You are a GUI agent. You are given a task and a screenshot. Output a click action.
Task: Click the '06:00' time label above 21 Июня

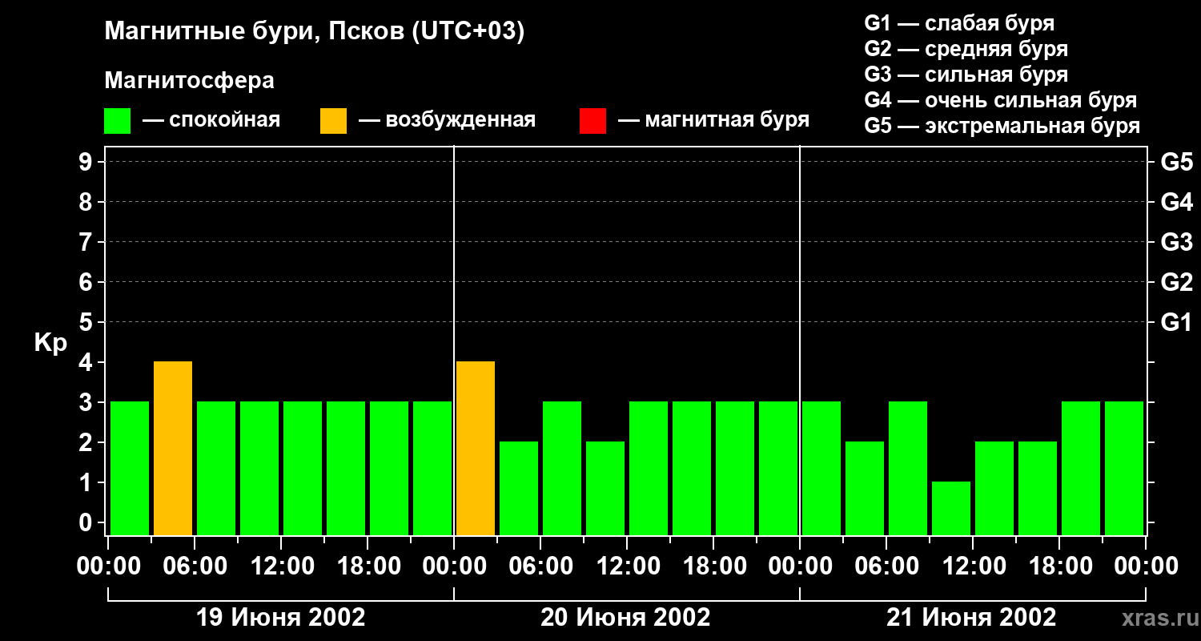[x=886, y=566]
